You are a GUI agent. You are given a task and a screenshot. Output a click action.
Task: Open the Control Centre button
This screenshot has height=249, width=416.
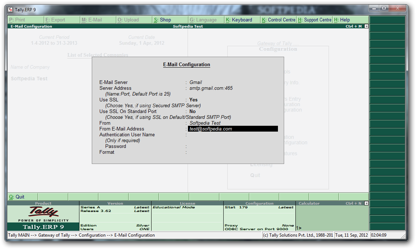[278, 20]
